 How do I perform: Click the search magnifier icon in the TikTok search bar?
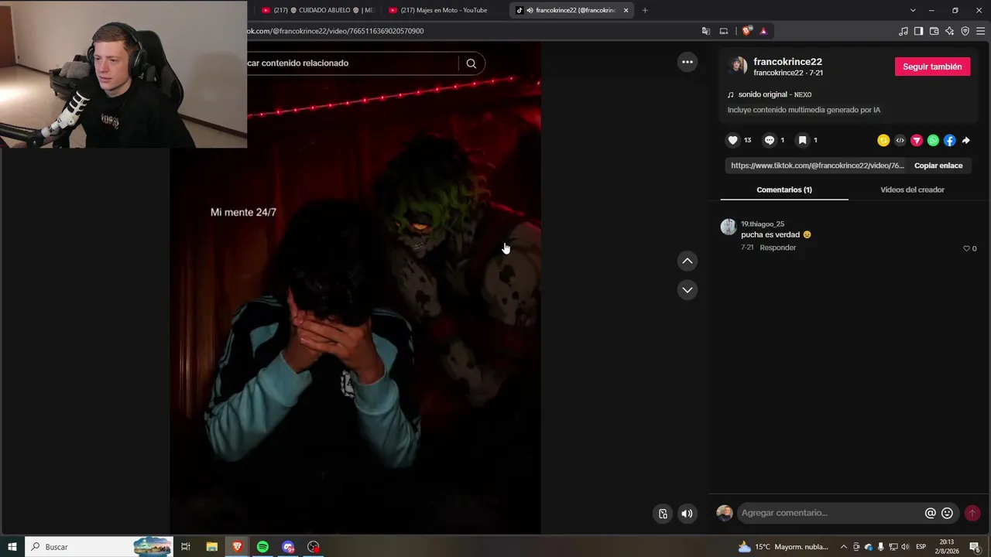coord(471,63)
